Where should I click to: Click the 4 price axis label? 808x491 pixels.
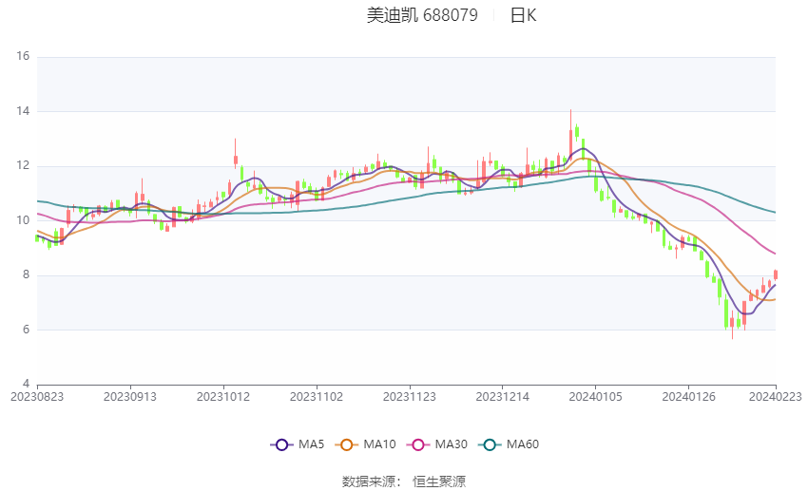pyautogui.click(x=27, y=384)
